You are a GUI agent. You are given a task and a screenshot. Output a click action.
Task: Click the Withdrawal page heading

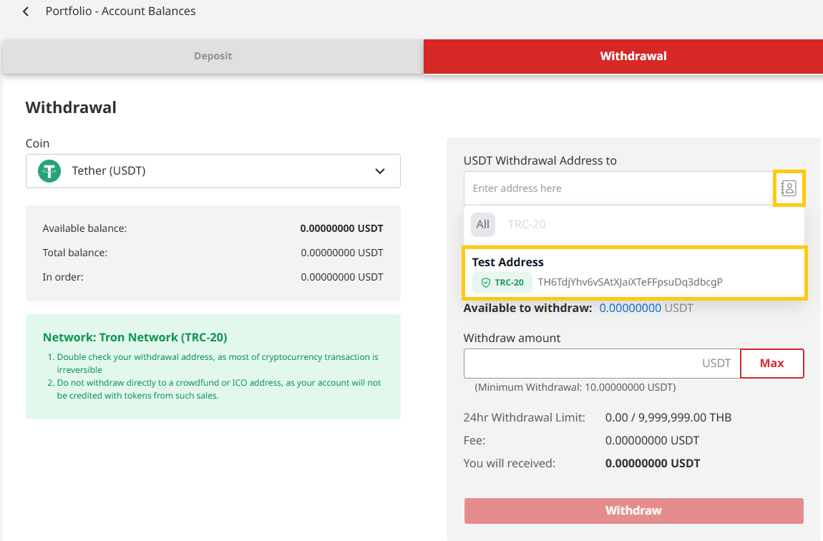[x=71, y=107]
